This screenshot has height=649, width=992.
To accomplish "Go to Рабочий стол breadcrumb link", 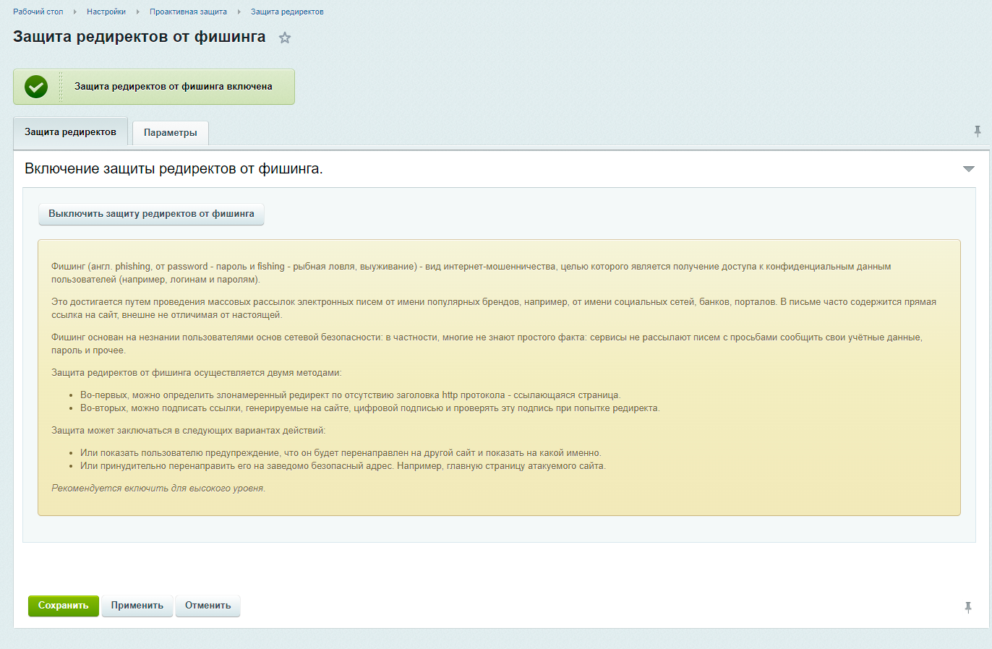I will pyautogui.click(x=38, y=12).
